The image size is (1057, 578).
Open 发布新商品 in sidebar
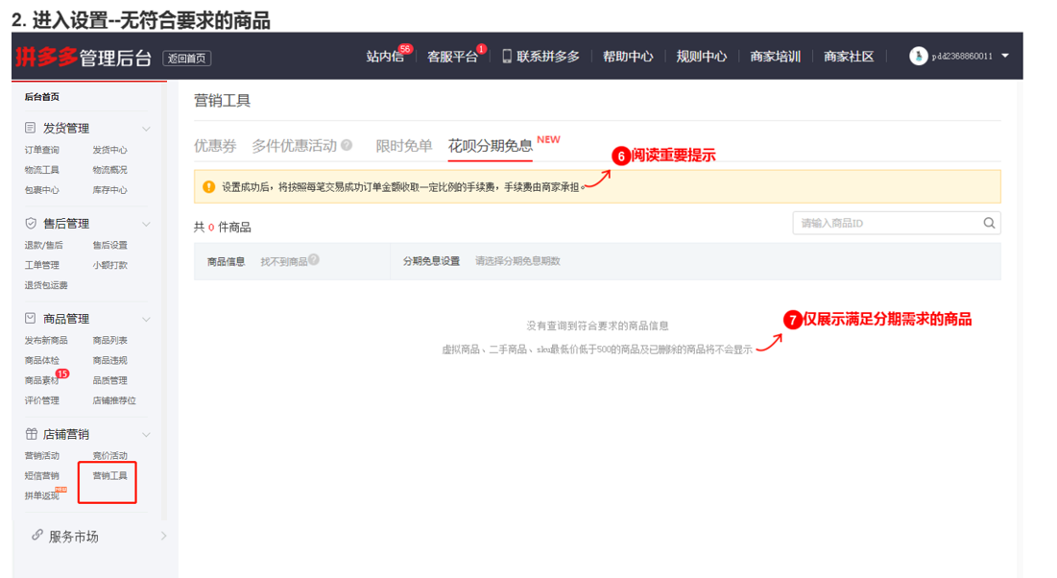coord(46,340)
